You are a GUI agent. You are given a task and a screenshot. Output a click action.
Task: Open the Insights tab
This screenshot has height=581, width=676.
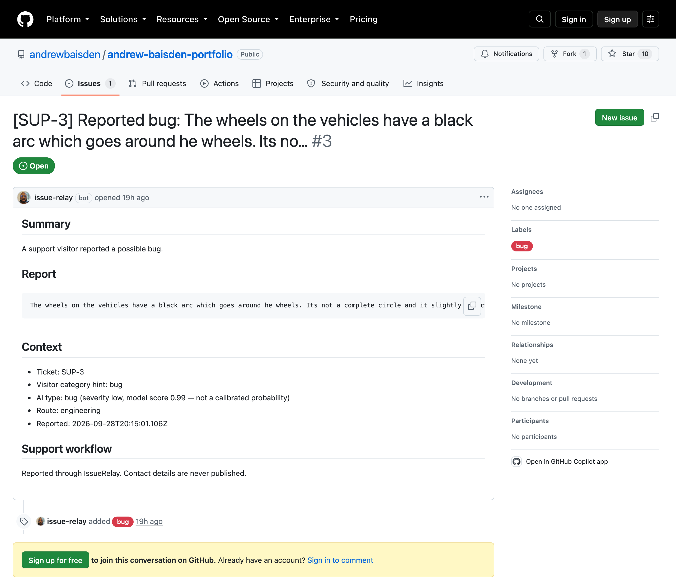(x=424, y=83)
